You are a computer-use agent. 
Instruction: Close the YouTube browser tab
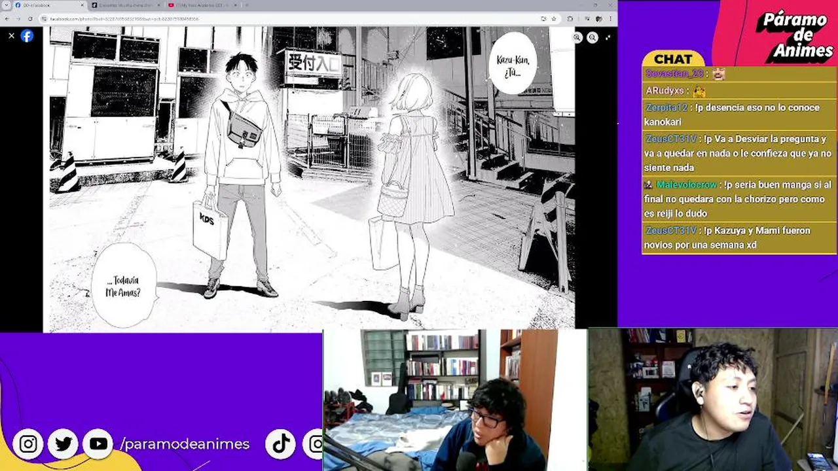[x=235, y=5]
